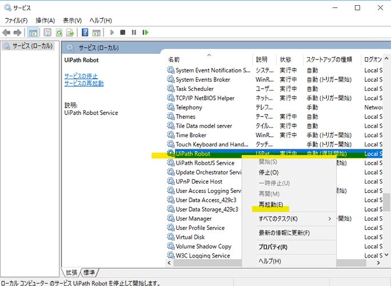Image resolution: width=391 pixels, height=286 pixels.
Task: Select the Tile Data model server row
Action: (274, 126)
